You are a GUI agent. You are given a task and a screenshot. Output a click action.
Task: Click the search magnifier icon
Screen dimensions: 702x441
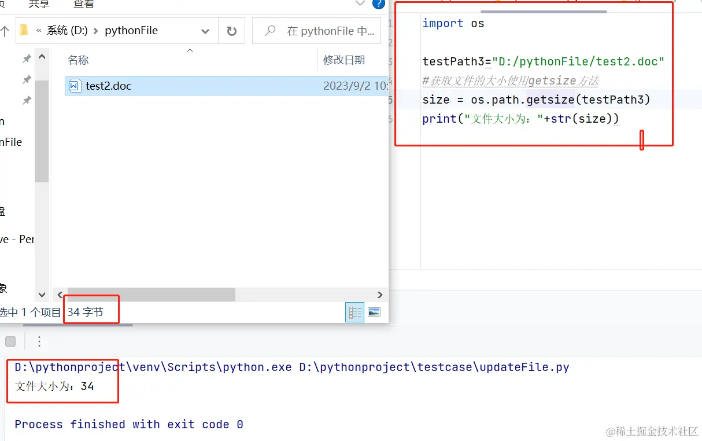point(270,31)
